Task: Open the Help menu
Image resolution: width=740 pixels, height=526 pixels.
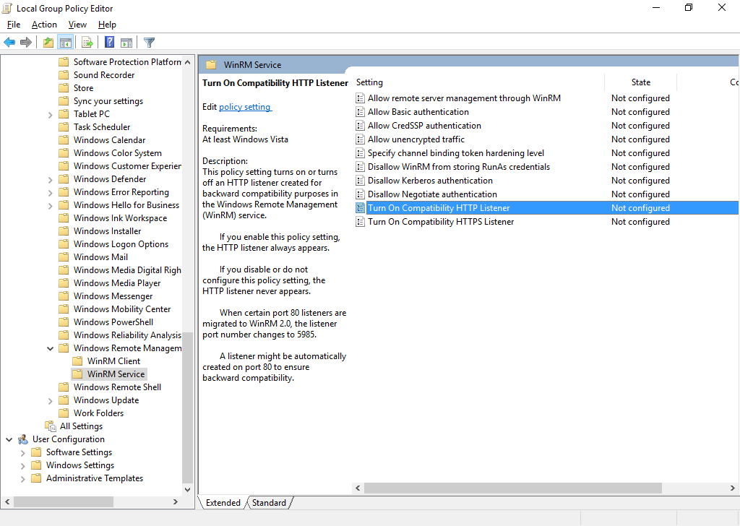Action: coord(107,25)
